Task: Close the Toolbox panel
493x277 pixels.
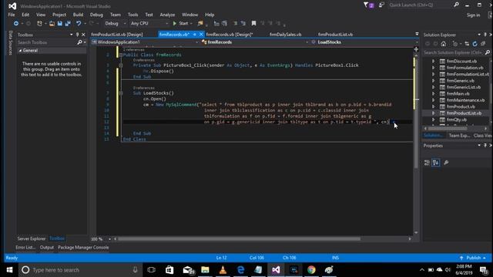Action: point(83,35)
